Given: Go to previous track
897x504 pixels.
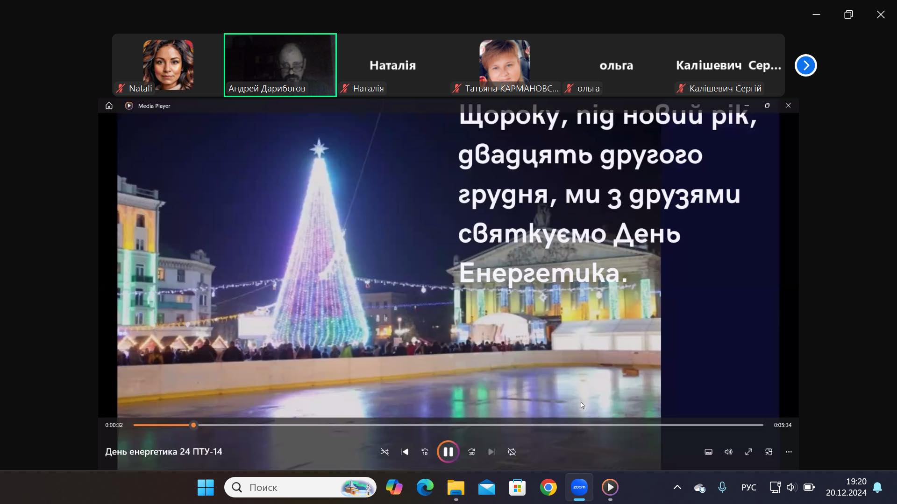Looking at the screenshot, I should (x=405, y=452).
